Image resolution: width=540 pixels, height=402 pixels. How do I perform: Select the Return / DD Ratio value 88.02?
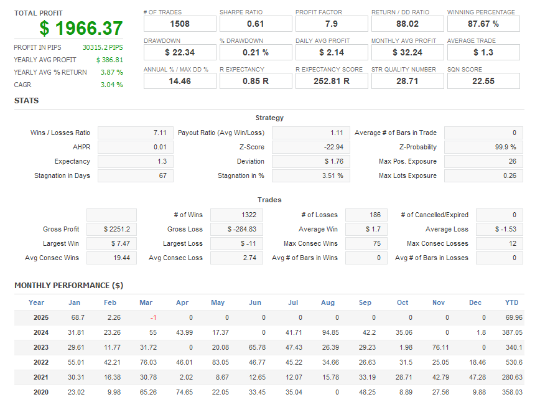[407, 24]
